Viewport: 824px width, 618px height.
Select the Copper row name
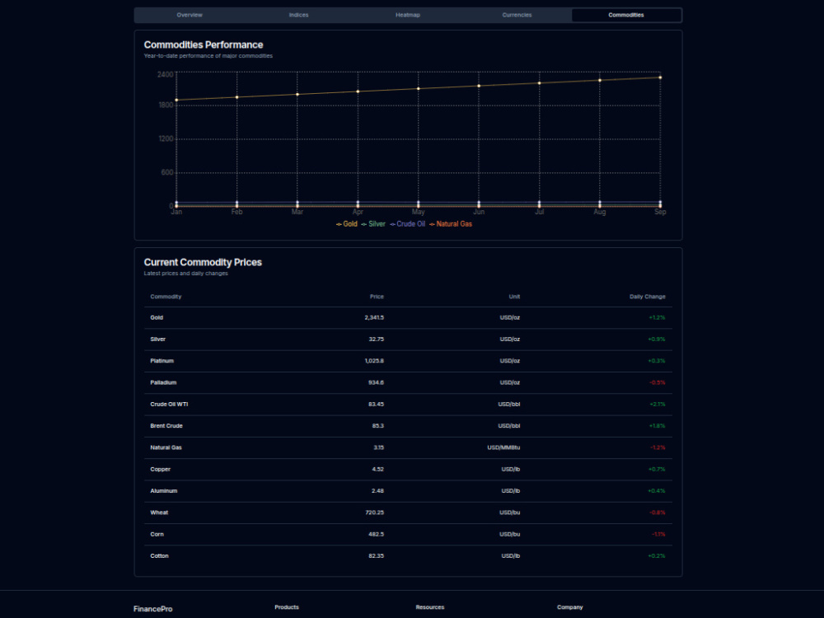coord(161,470)
